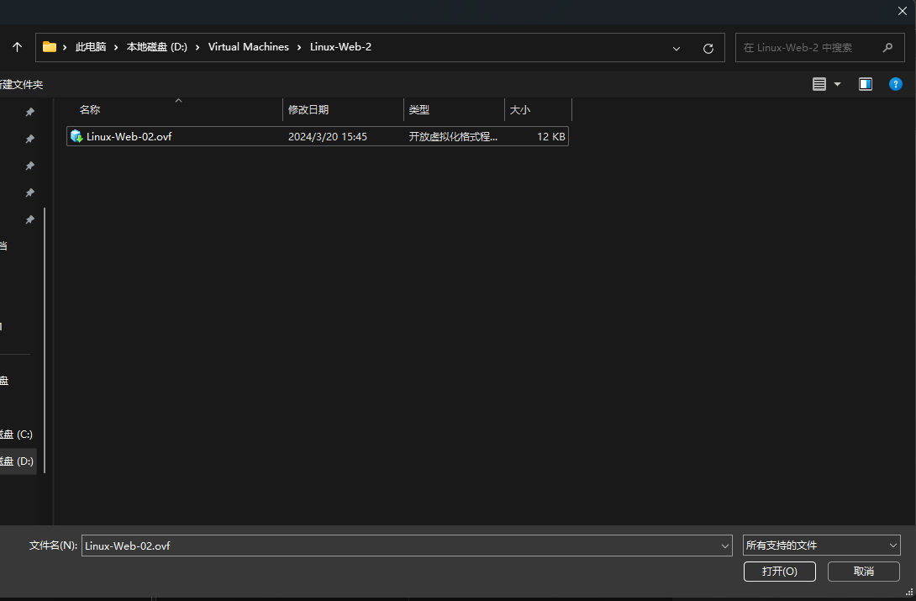
Task: Sort by 名称 column header
Action: pos(90,110)
